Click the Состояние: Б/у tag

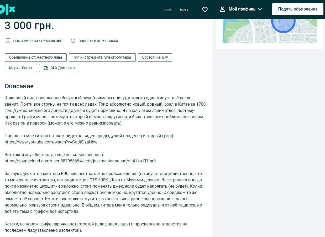click(155, 57)
